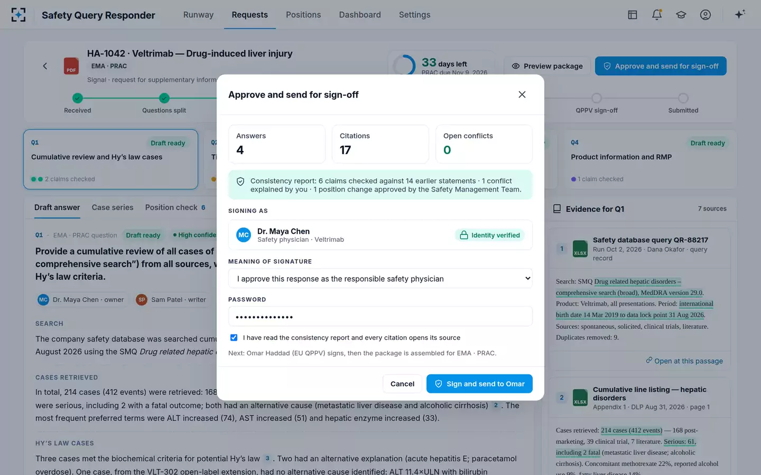Click the shield icon in consistency report
The height and width of the screenshot is (475, 761).
240,182
